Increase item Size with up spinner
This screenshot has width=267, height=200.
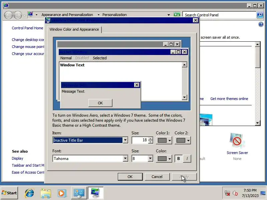[x=151, y=138]
